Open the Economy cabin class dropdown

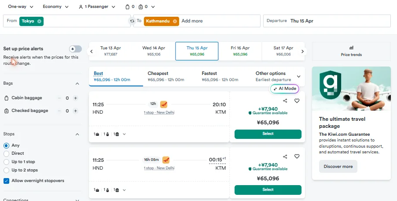coord(55,7)
